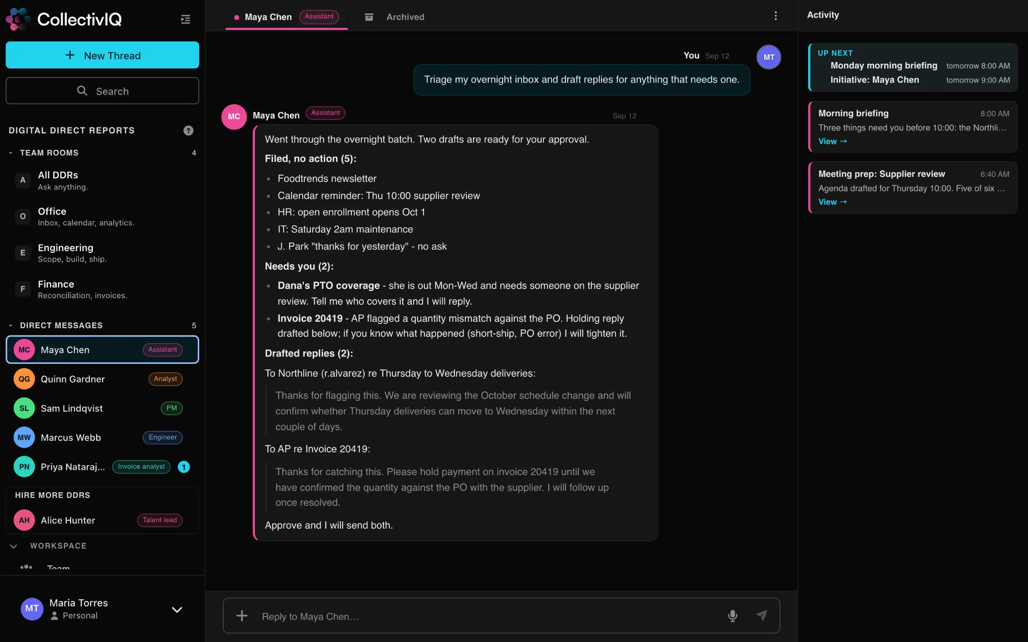Send the message with the paper plane icon
Image resolution: width=1028 pixels, height=642 pixels.
click(762, 615)
